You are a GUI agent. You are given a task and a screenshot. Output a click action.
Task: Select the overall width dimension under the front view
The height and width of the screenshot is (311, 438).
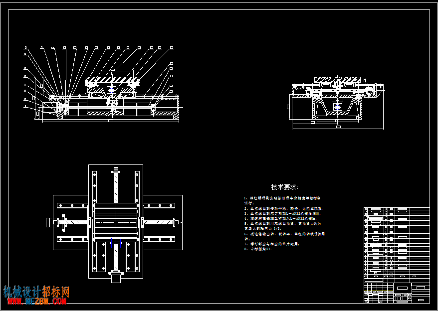(111, 121)
